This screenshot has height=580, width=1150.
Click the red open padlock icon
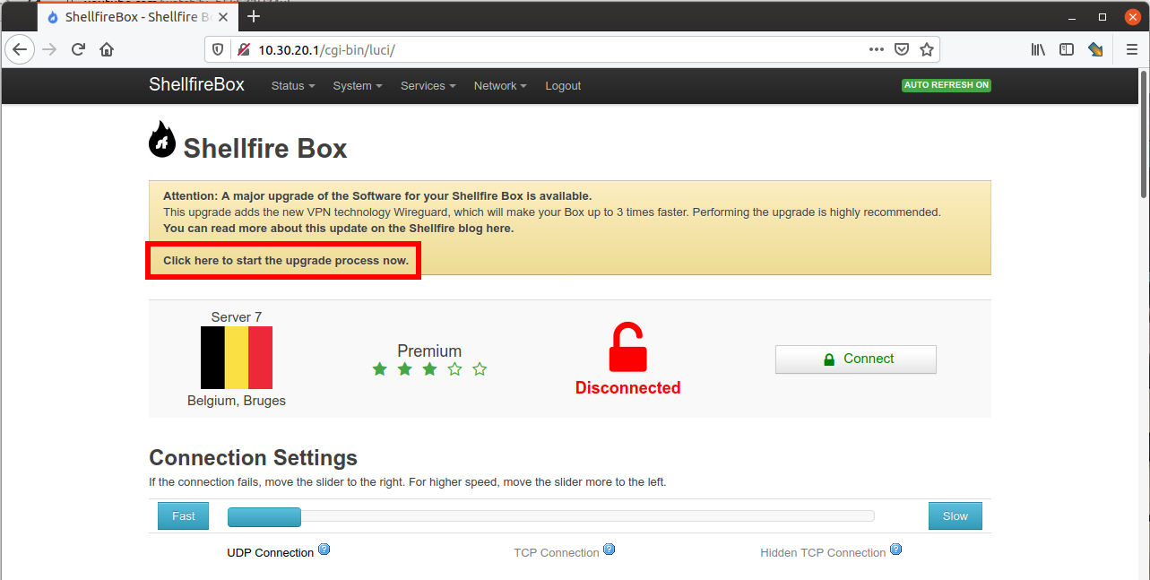point(627,348)
